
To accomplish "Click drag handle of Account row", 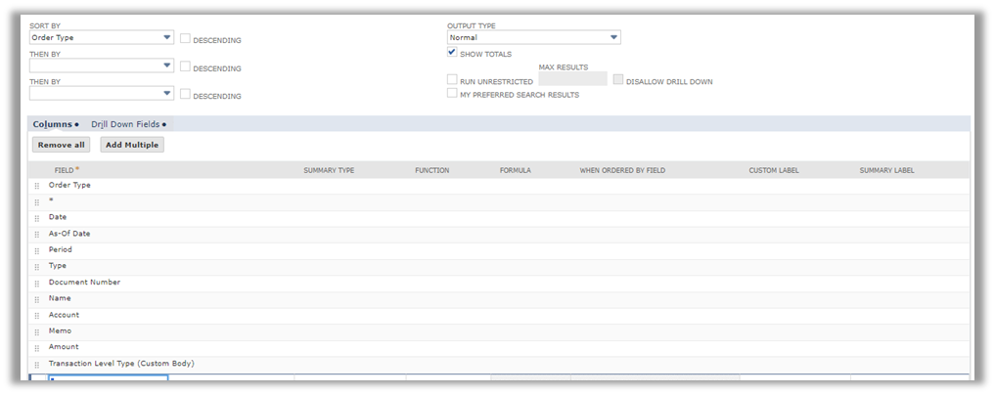I will pyautogui.click(x=37, y=316).
